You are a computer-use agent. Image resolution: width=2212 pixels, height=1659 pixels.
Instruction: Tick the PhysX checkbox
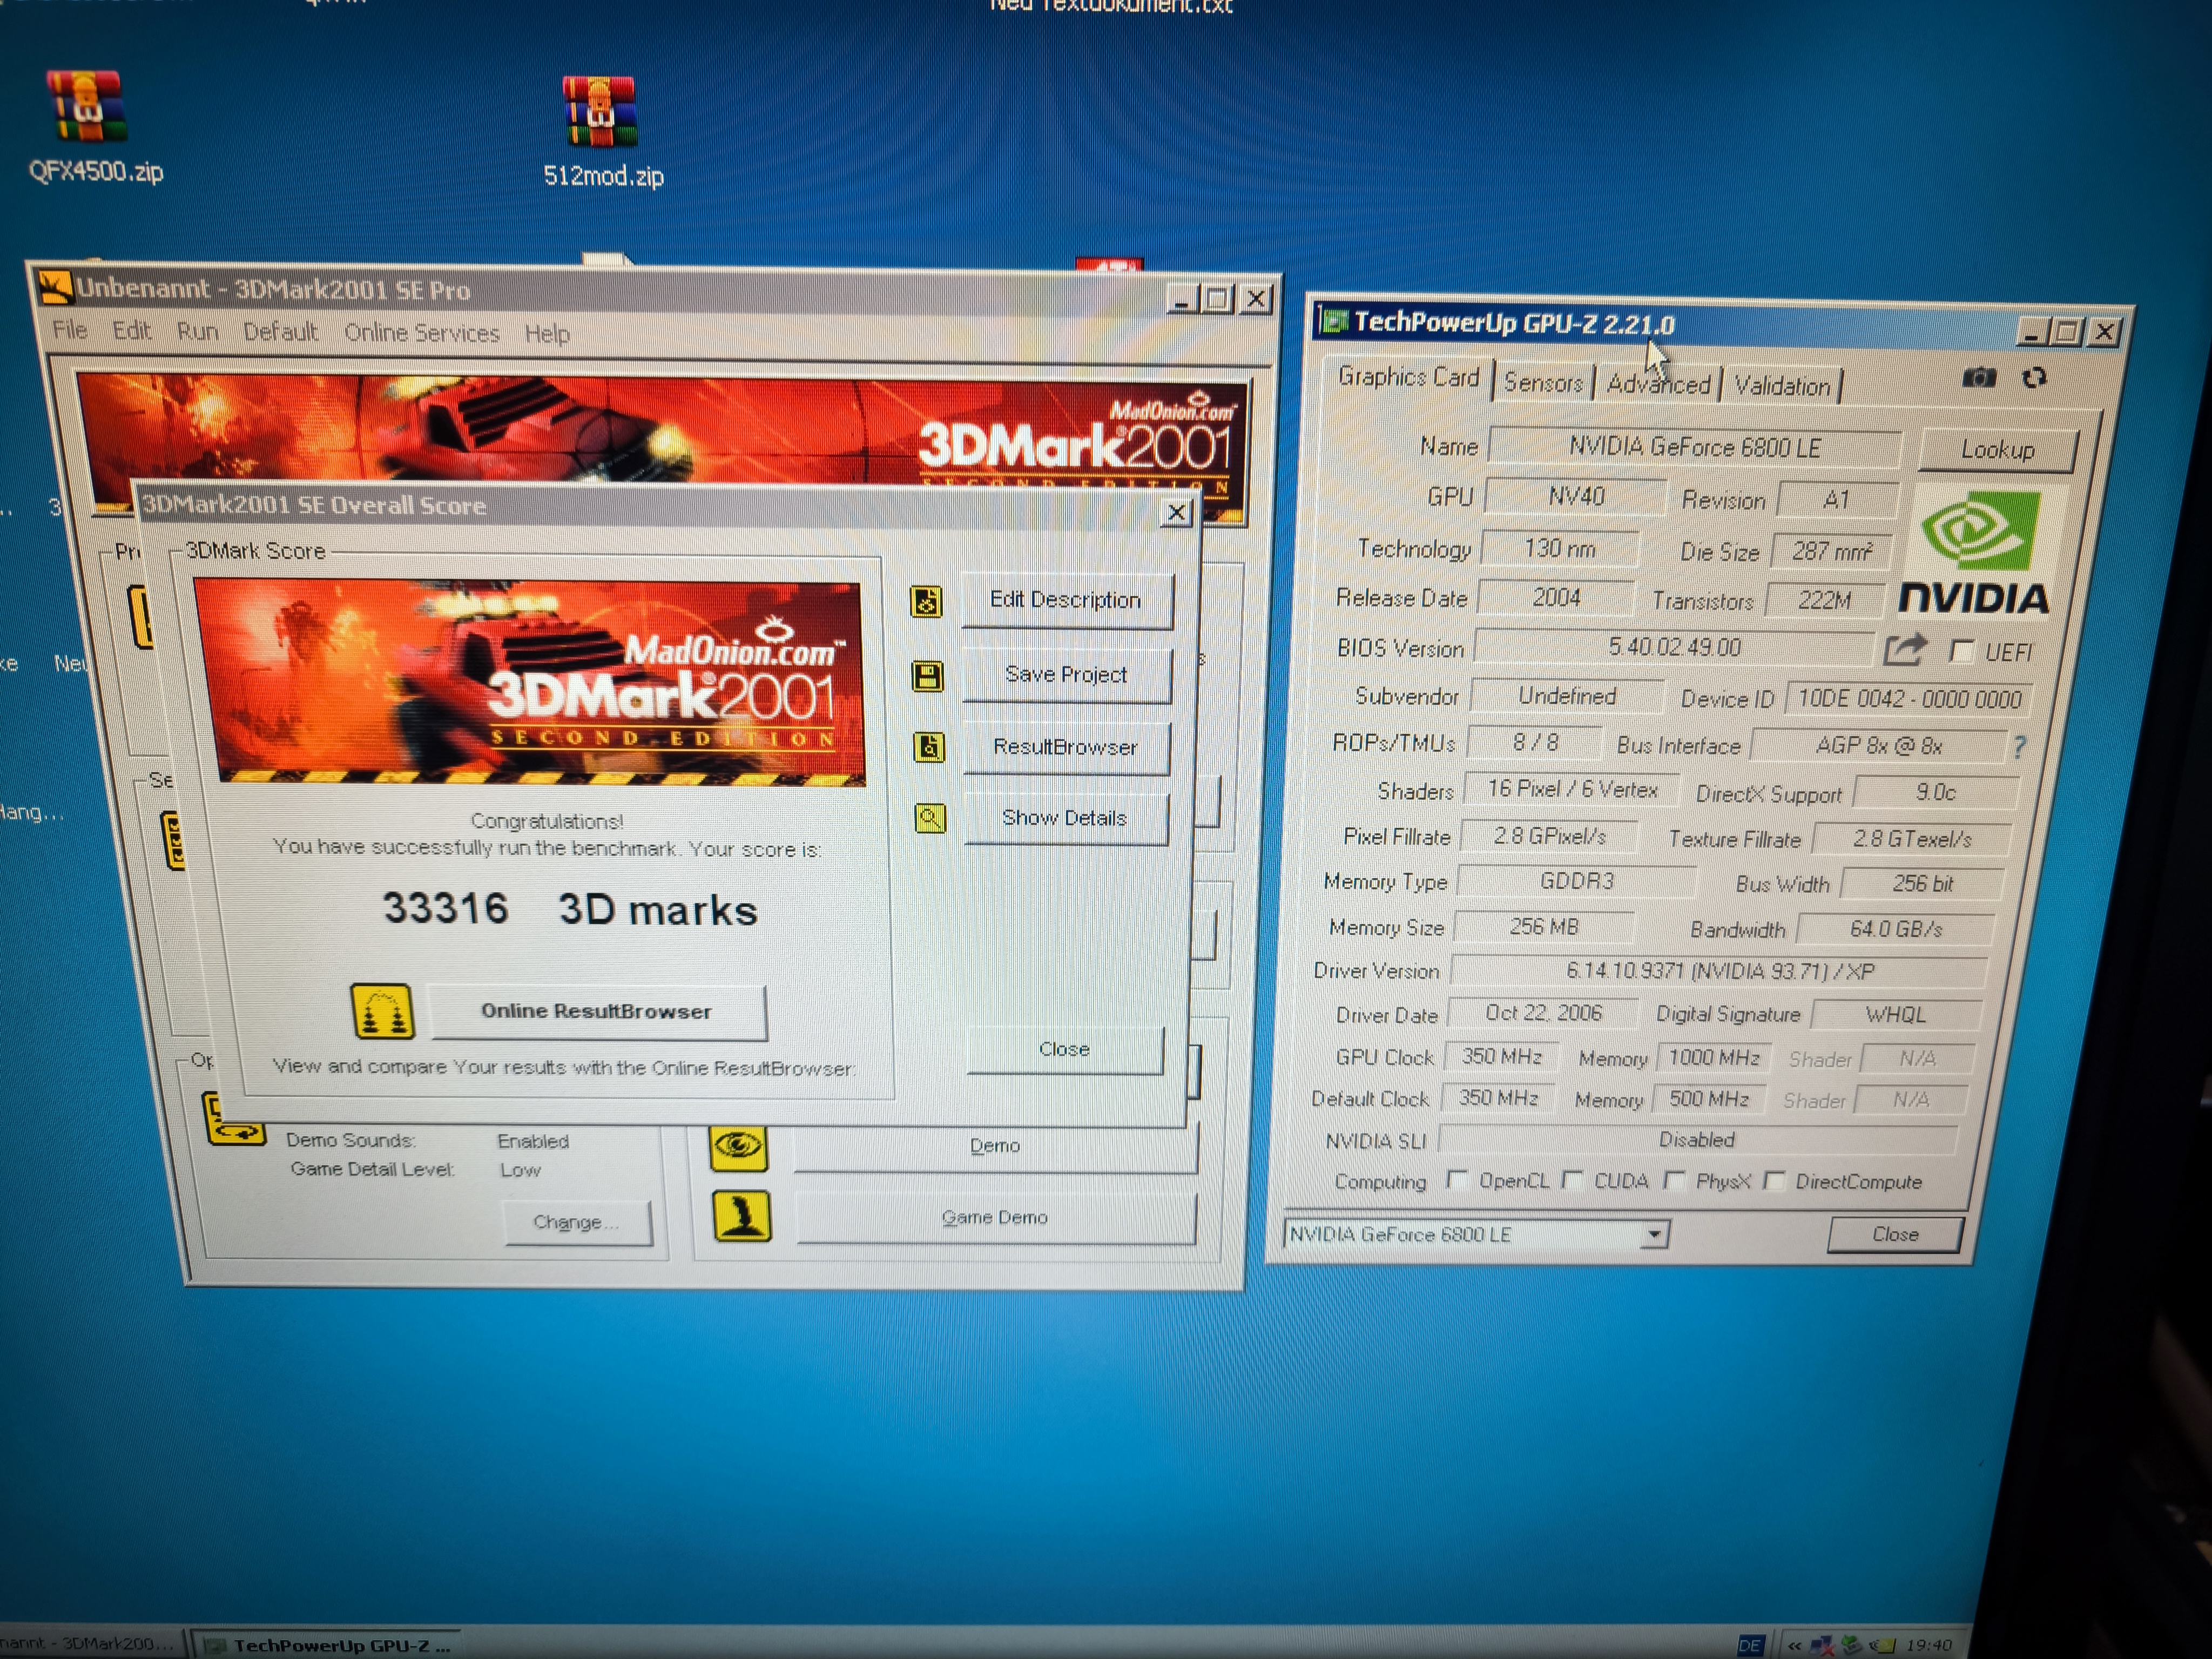tap(1675, 1181)
